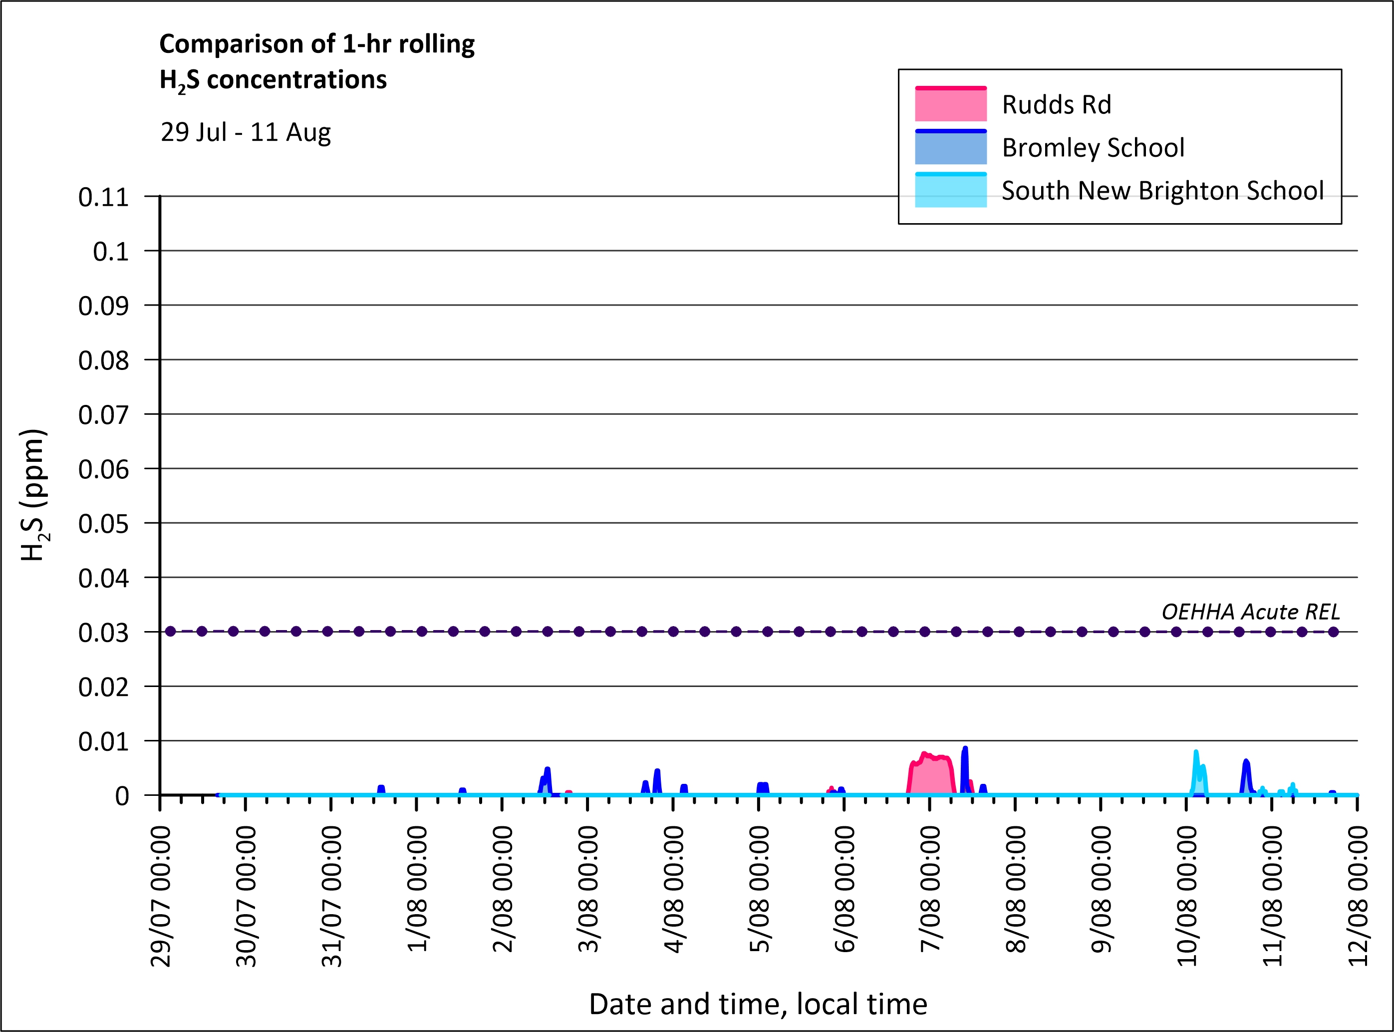Screen dimensions: 1394x1032
Task: Select the Bromley School legend label
Action: (x=1093, y=147)
